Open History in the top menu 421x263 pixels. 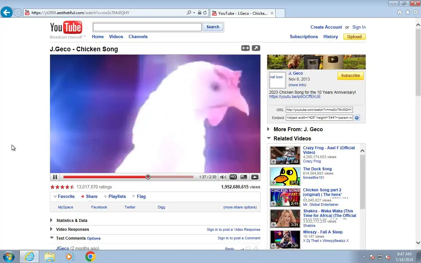point(331,36)
